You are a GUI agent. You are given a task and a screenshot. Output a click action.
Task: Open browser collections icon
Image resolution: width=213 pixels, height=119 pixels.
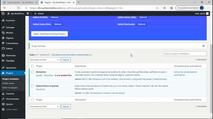(x=171, y=8)
